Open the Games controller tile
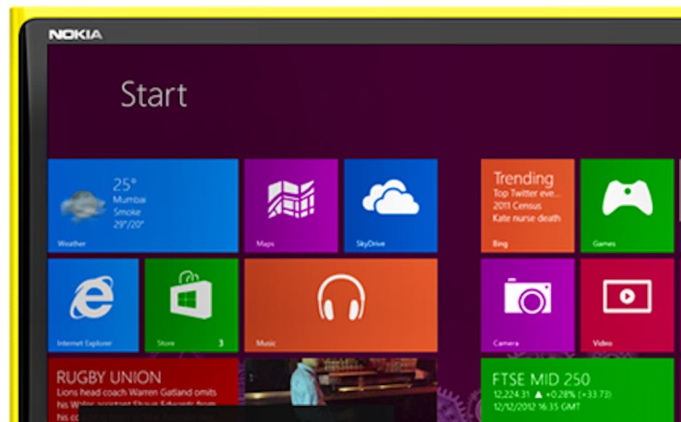Screen dimensions: 681x422 tap(627, 198)
